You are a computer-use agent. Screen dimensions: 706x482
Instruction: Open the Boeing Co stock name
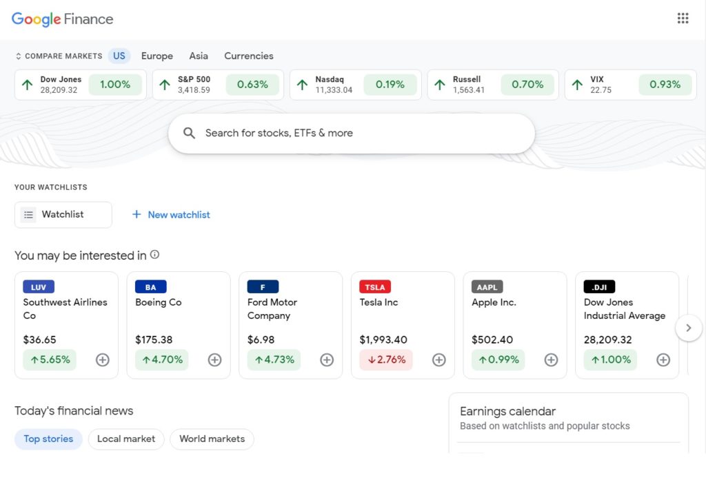(159, 302)
